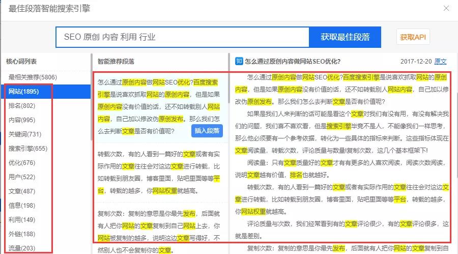Click the search keyword input field

click(x=182, y=37)
